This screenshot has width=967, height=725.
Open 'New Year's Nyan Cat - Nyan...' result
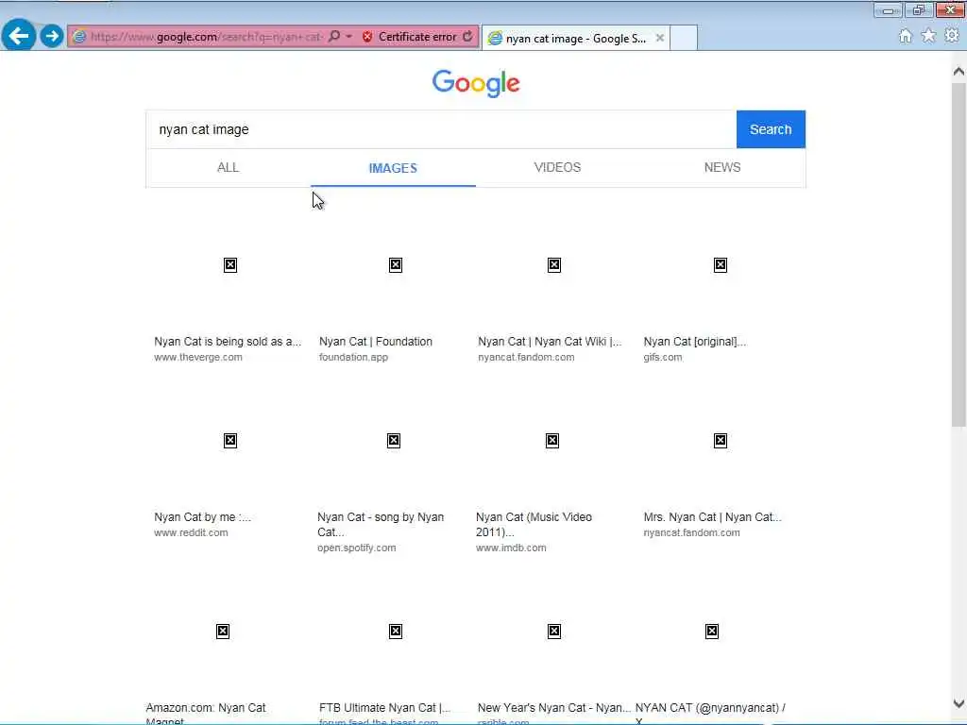tap(553, 708)
